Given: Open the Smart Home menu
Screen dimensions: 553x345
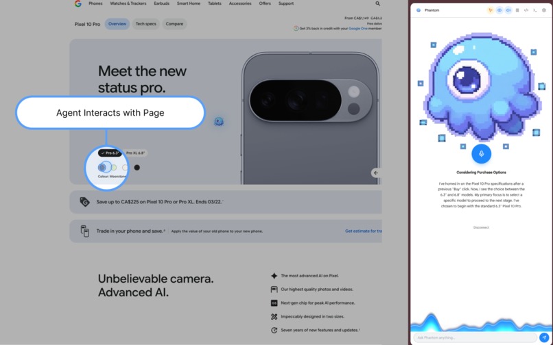Looking at the screenshot, I should 188,3.
